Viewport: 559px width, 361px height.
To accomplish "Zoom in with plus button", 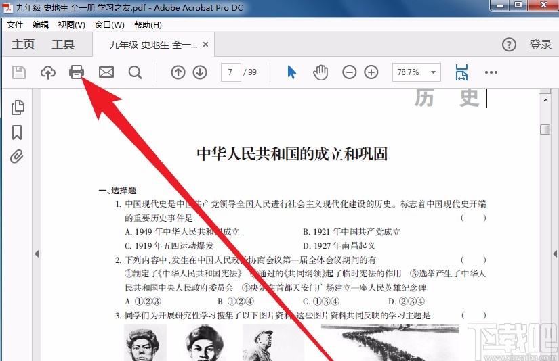I will (371, 72).
